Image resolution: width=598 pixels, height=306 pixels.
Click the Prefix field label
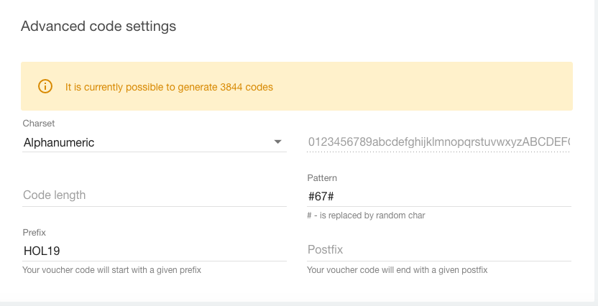pos(35,232)
